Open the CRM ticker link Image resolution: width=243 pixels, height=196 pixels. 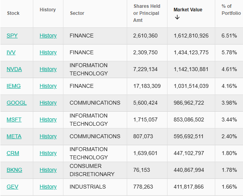tap(13, 153)
